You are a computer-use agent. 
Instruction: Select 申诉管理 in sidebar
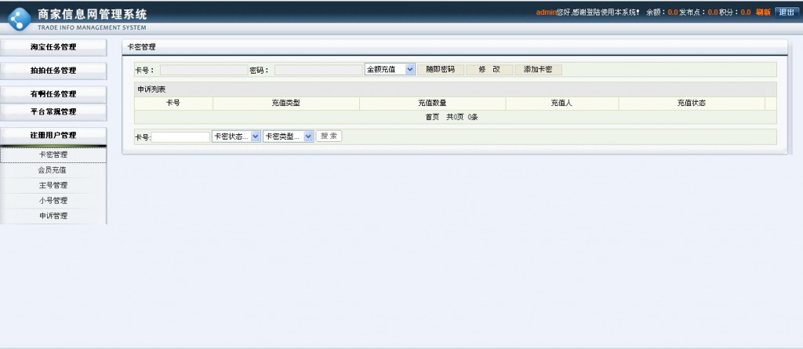click(53, 216)
